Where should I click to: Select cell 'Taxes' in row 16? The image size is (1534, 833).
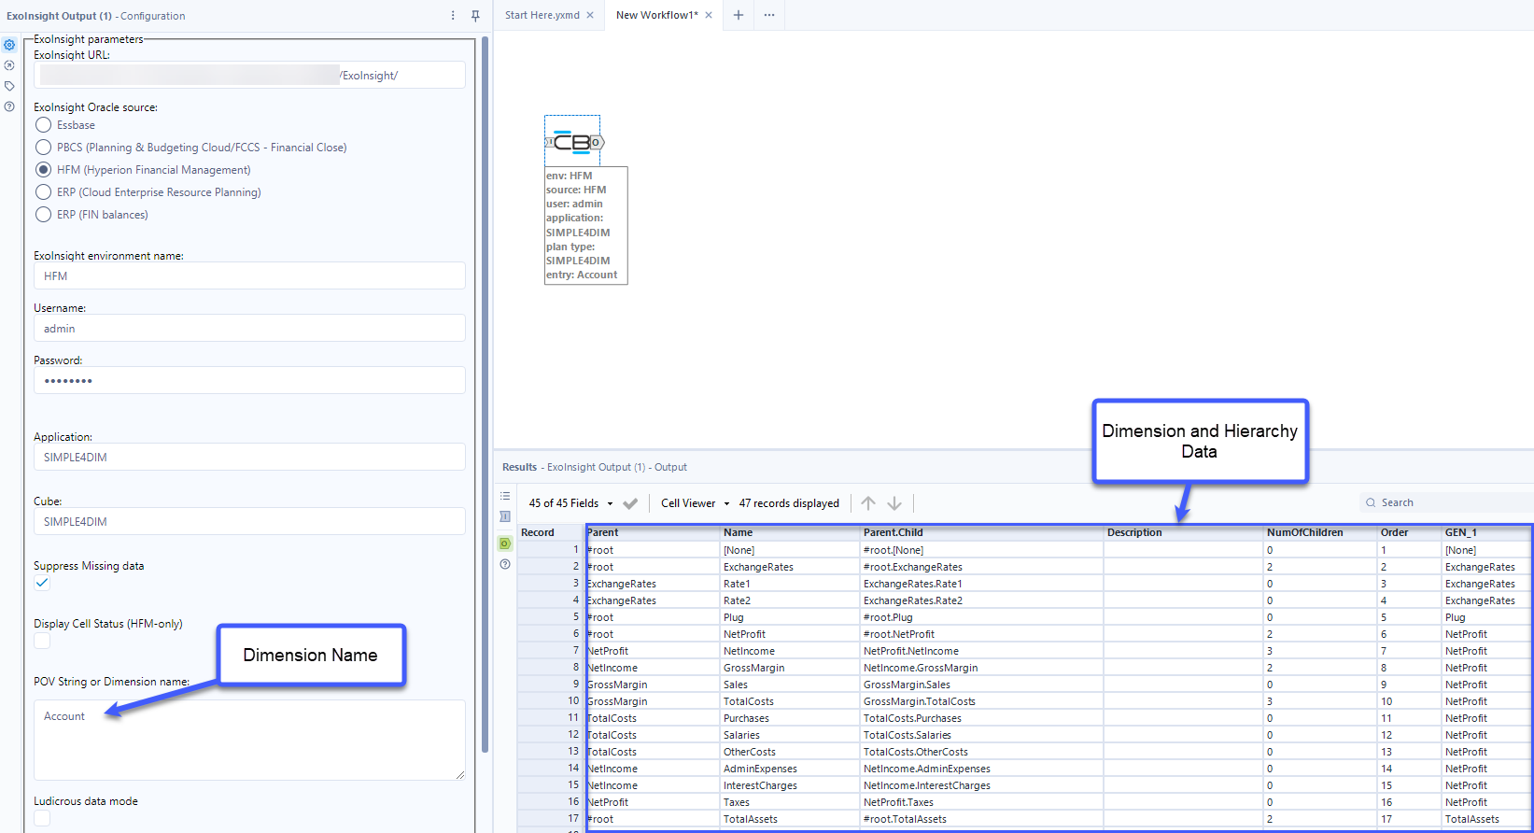[x=790, y=802]
